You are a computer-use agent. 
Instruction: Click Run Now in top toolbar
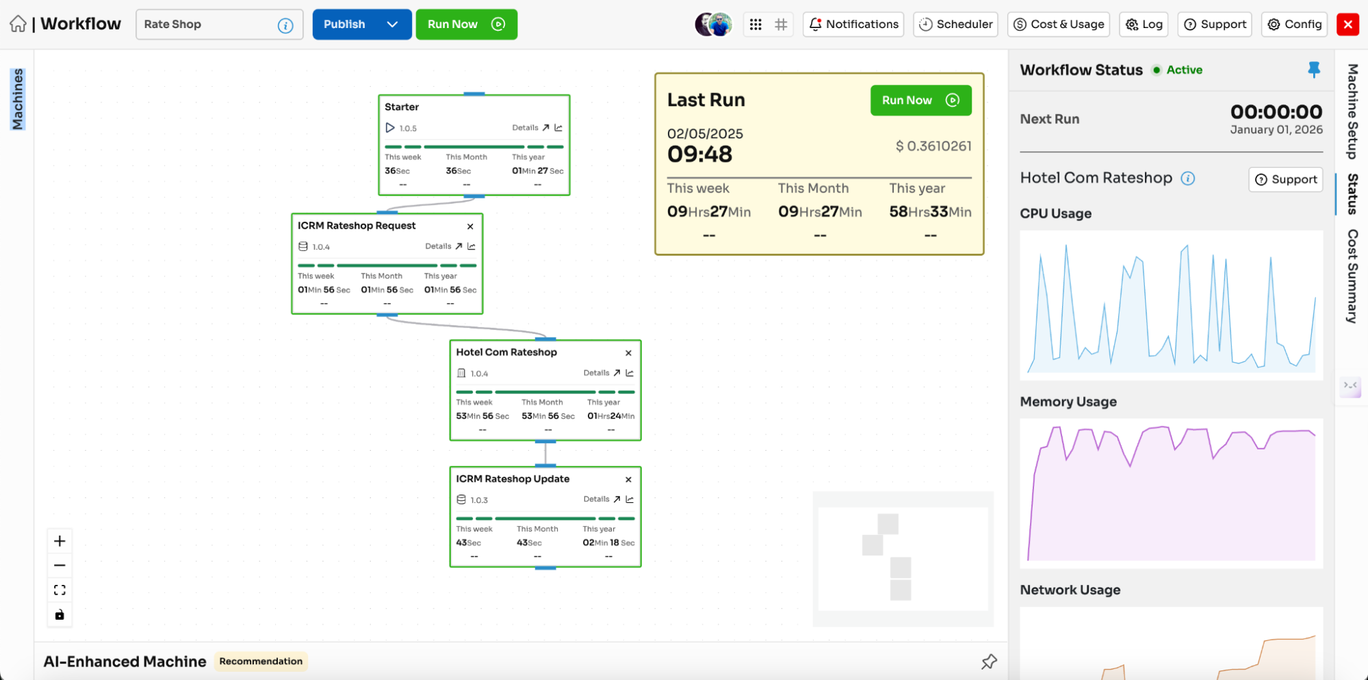tap(466, 25)
